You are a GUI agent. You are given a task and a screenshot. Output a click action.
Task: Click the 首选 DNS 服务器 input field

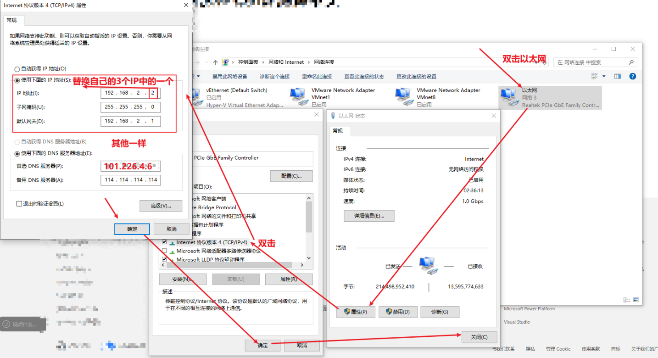[130, 166]
